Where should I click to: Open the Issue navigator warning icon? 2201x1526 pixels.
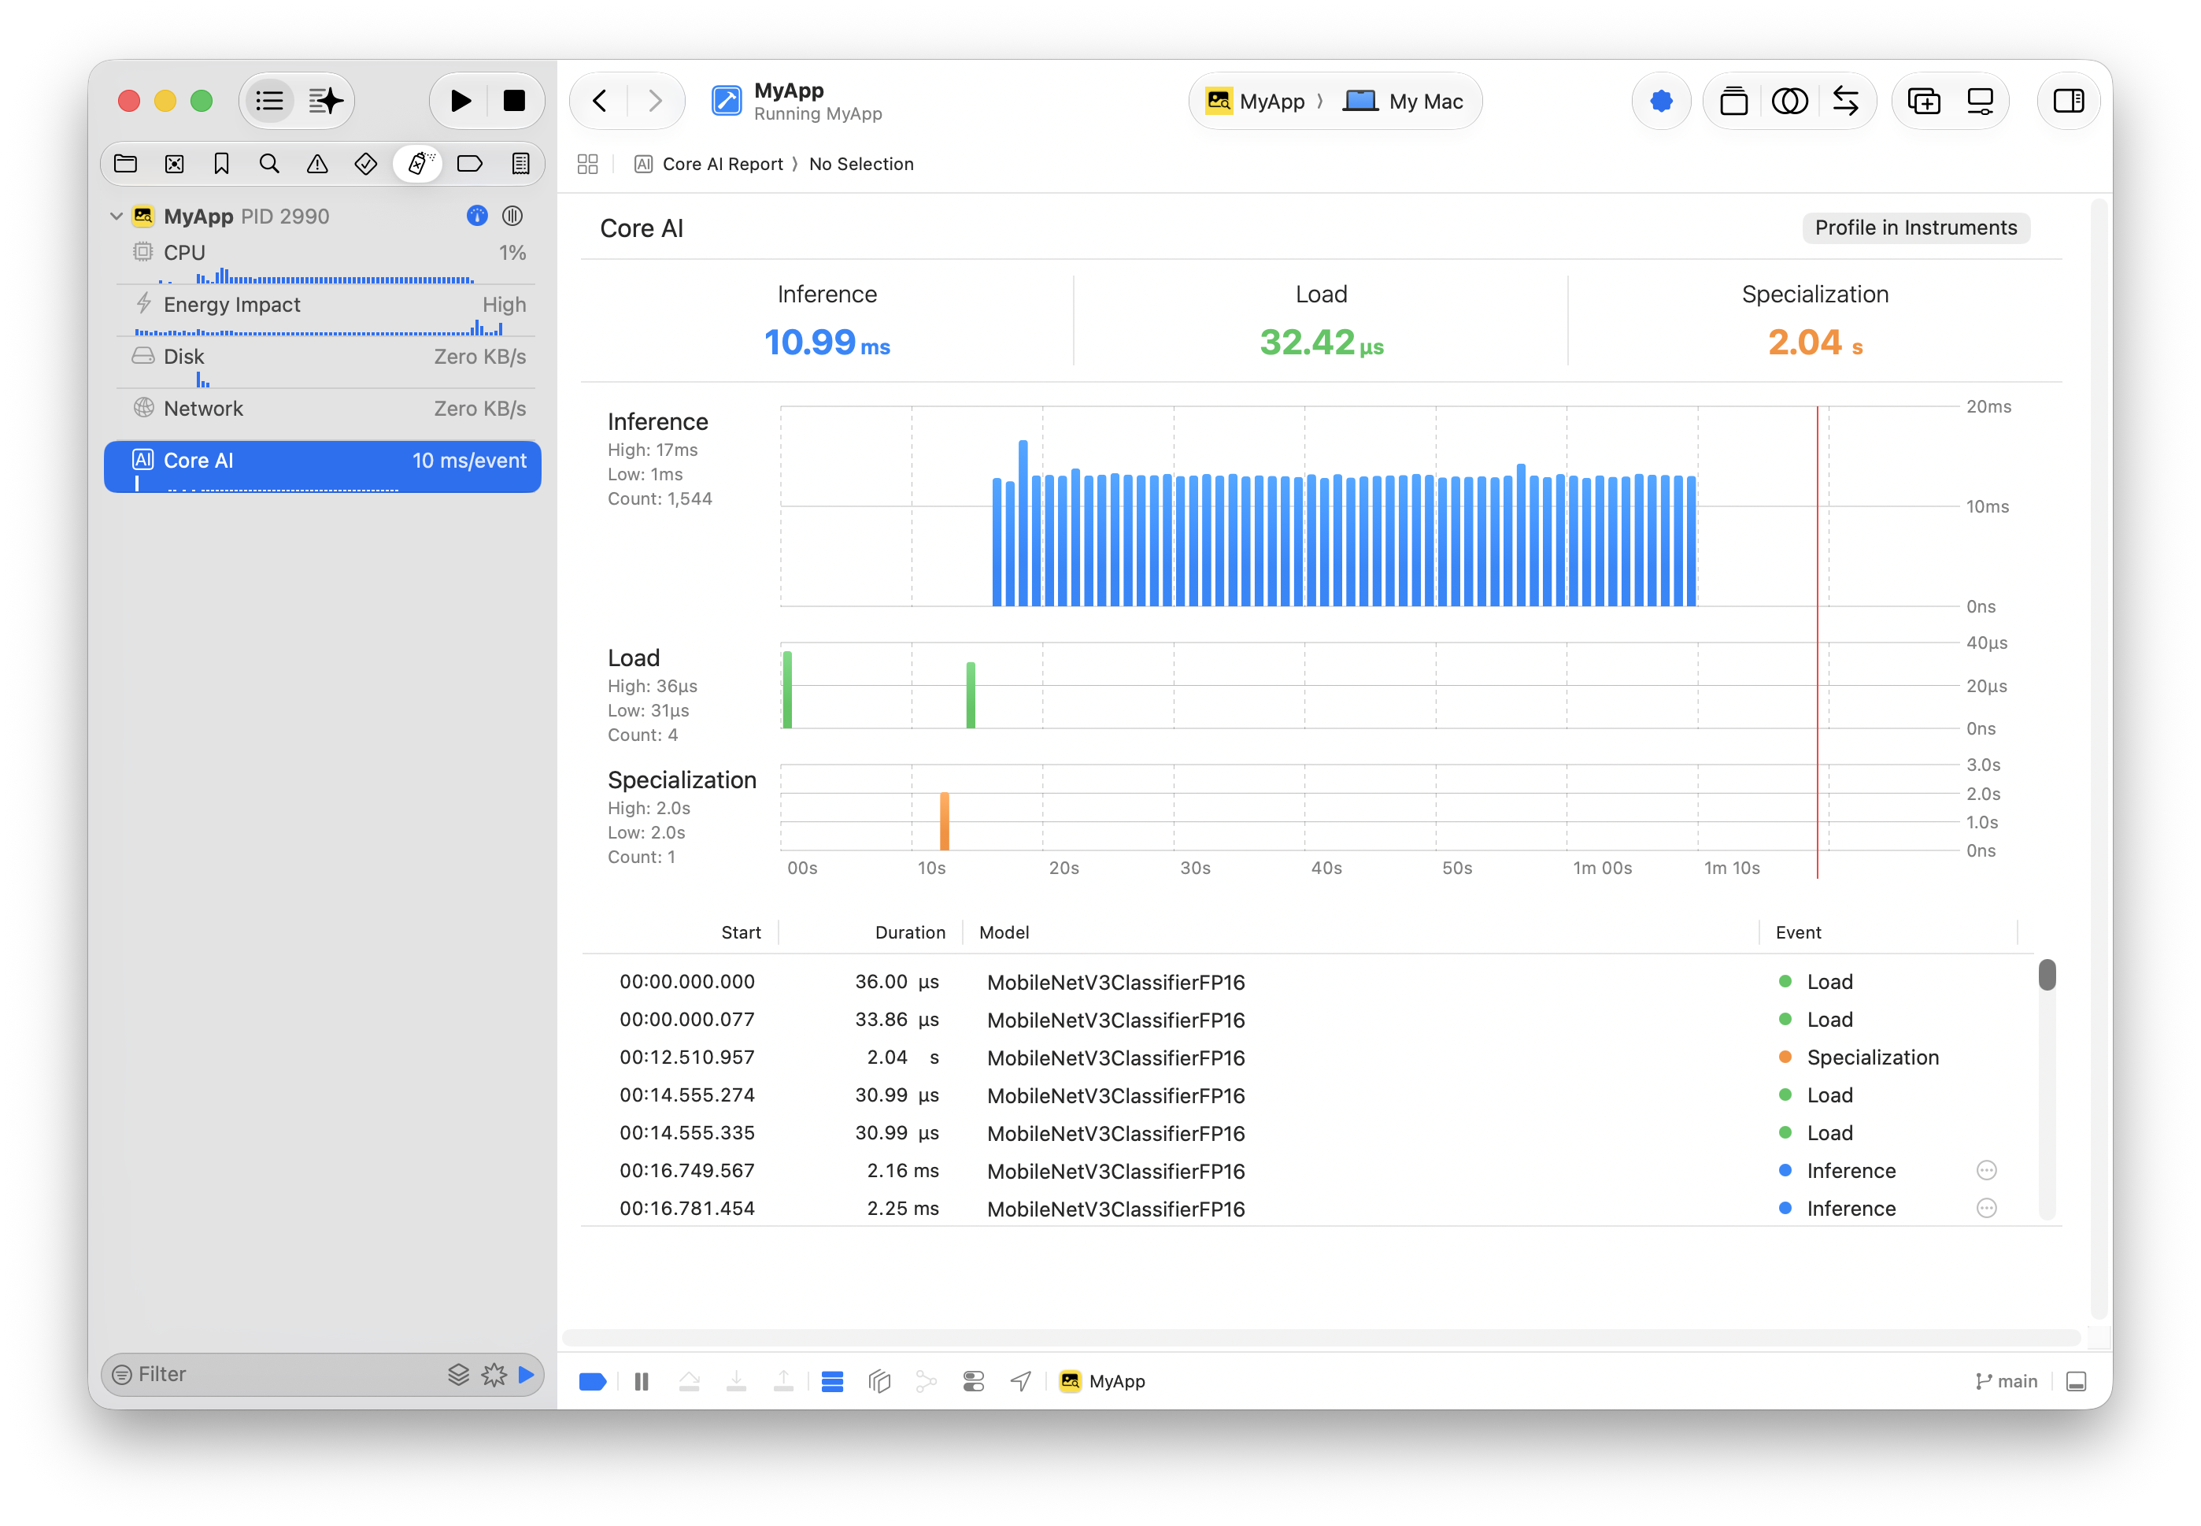point(317,164)
